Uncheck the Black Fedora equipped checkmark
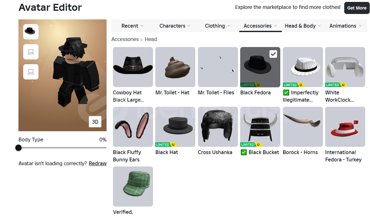Viewport: 370px width, 217px height. click(x=273, y=54)
